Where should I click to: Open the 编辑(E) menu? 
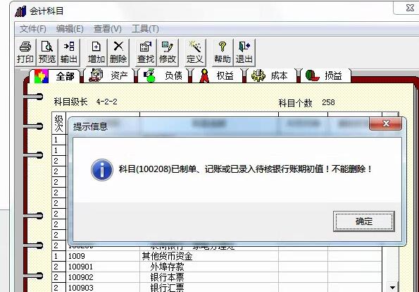(70, 29)
